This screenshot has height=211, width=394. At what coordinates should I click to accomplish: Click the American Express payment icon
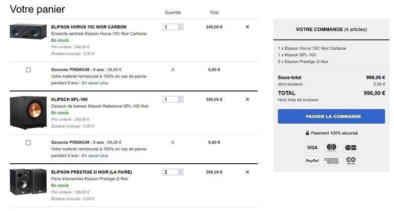[331, 161]
